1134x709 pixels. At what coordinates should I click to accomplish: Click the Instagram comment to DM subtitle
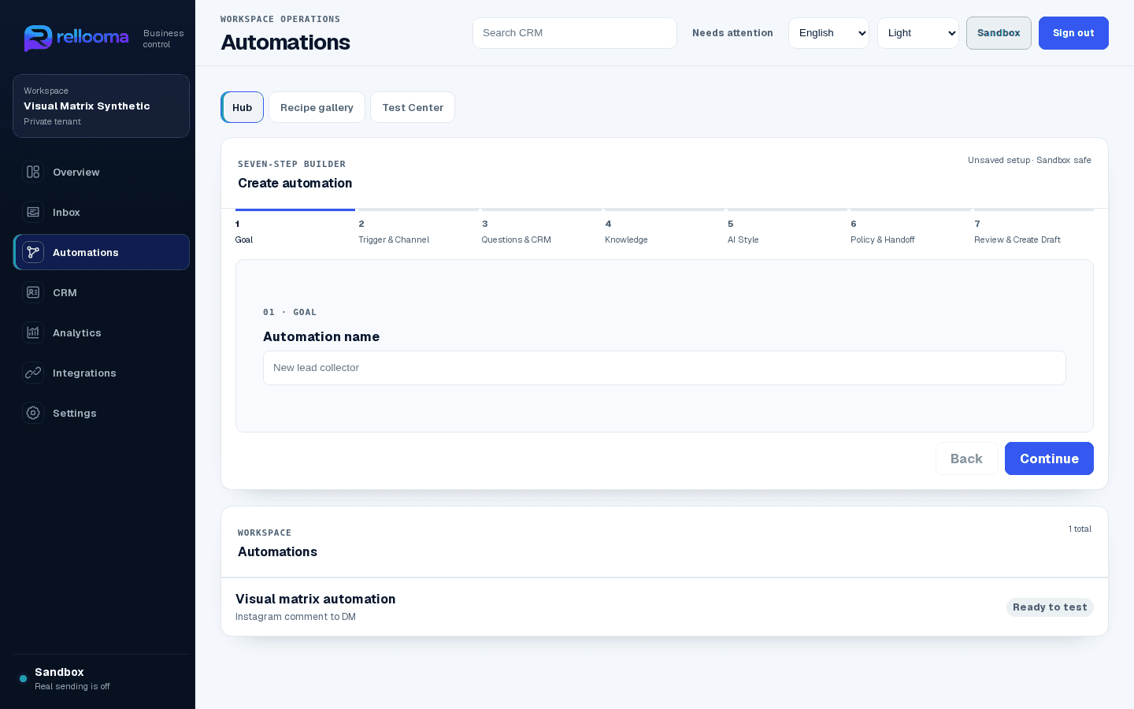point(295,617)
